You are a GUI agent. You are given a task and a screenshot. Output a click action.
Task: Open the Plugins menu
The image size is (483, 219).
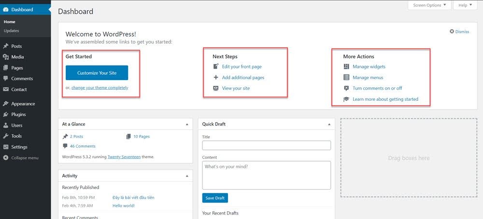[18, 114]
